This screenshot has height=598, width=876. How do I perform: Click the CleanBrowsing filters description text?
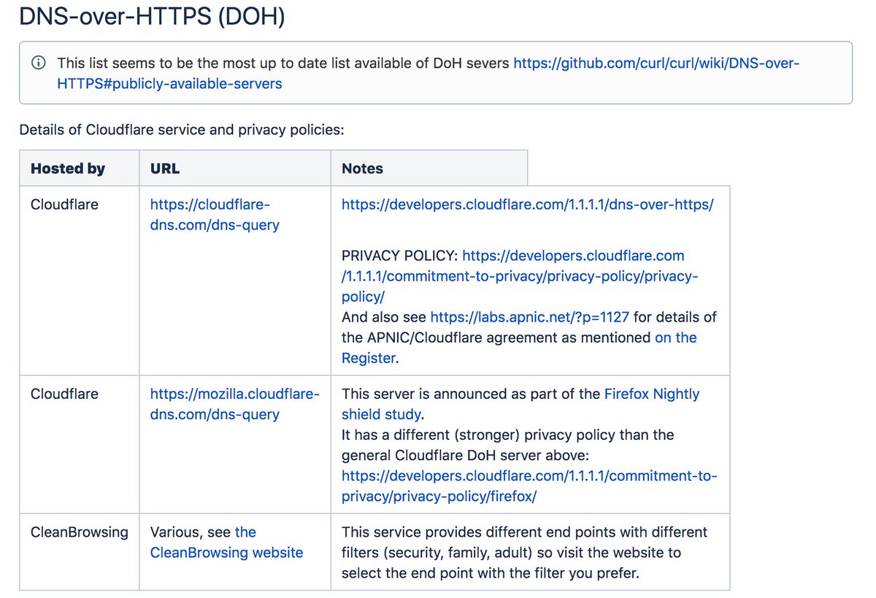point(524,553)
